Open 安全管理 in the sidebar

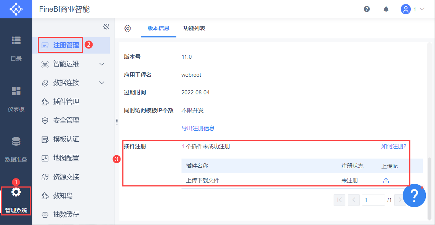tap(66, 120)
